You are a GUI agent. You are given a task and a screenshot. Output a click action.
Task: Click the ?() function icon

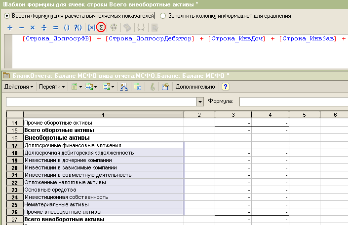(x=78, y=27)
